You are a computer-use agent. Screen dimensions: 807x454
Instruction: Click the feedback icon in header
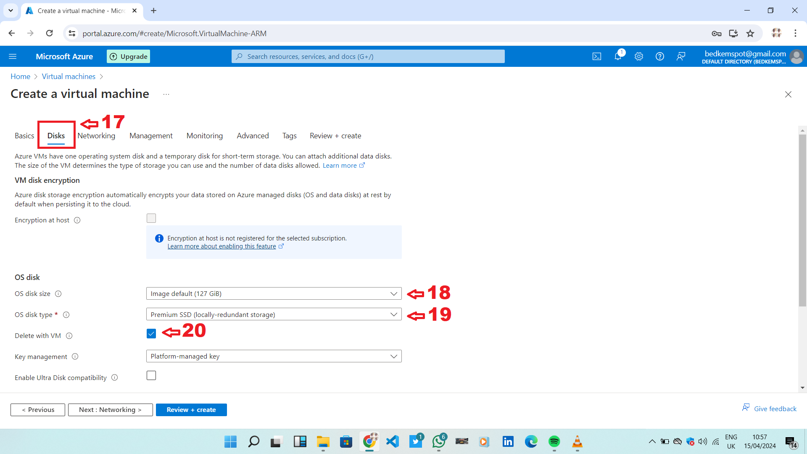681,56
